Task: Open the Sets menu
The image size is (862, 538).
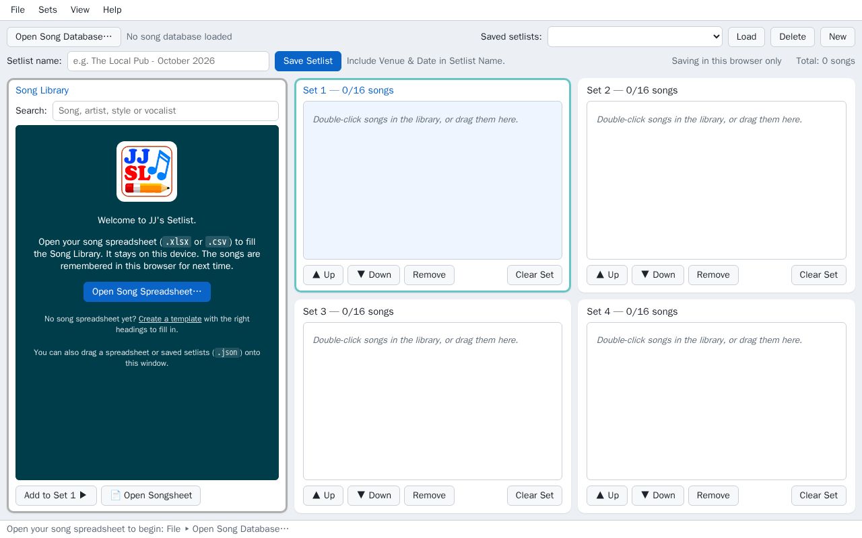Action: (48, 9)
